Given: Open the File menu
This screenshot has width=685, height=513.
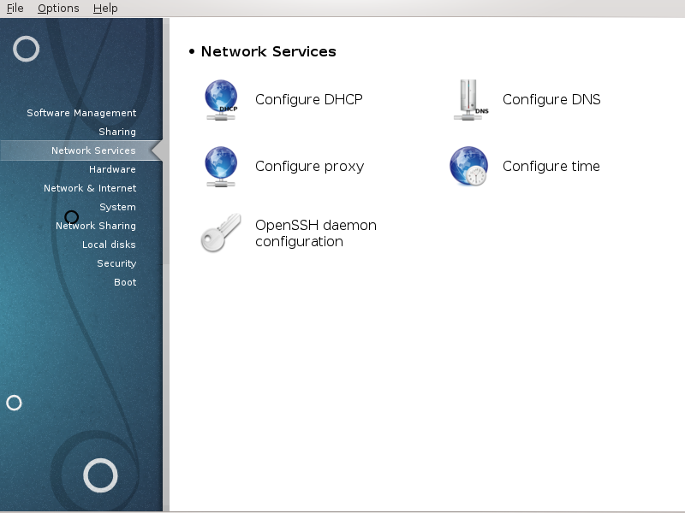Looking at the screenshot, I should 15,9.
